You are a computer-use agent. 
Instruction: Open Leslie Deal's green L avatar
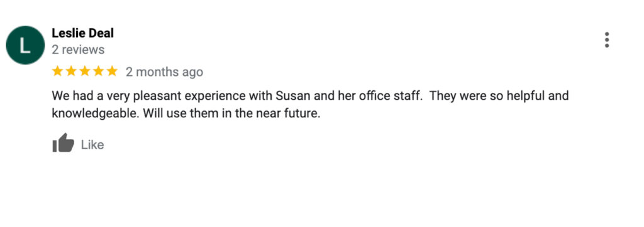pos(25,45)
